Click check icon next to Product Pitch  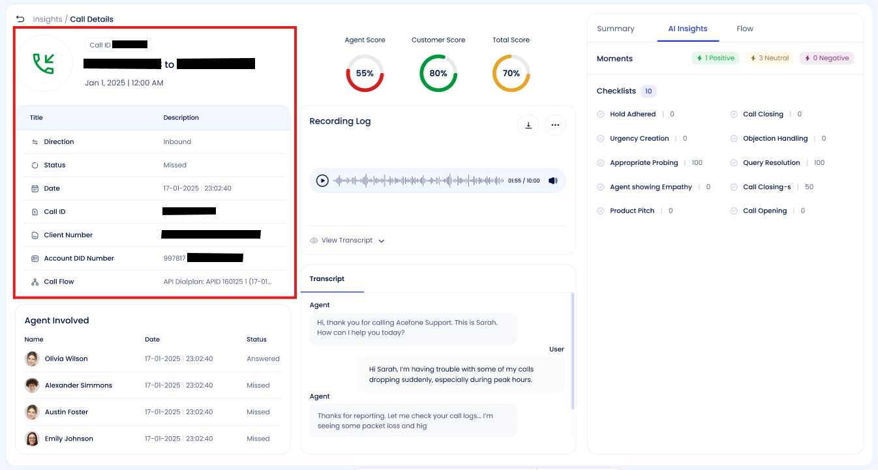[601, 211]
